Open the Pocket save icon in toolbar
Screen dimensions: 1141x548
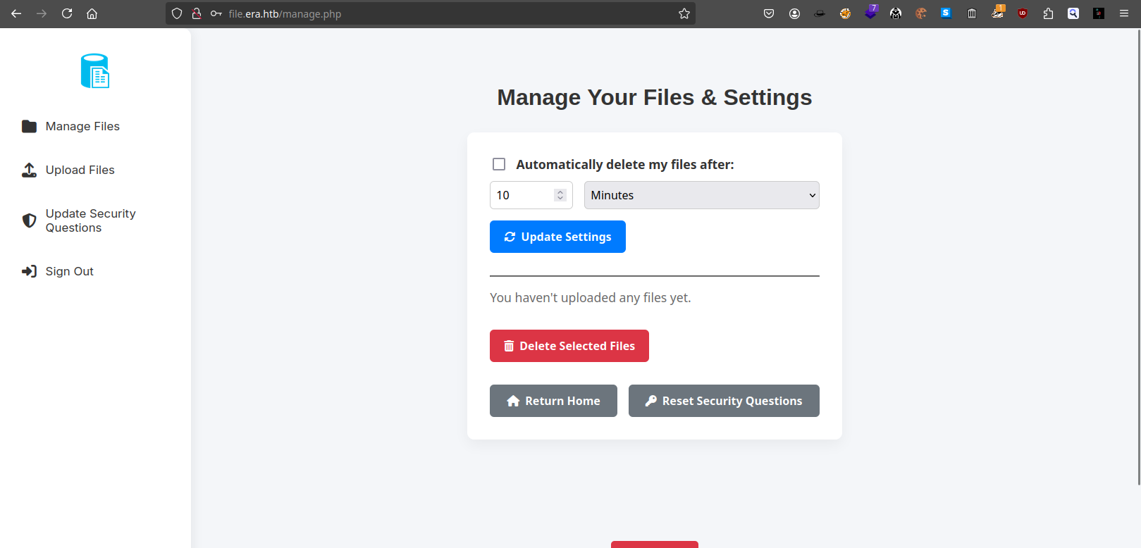click(769, 13)
